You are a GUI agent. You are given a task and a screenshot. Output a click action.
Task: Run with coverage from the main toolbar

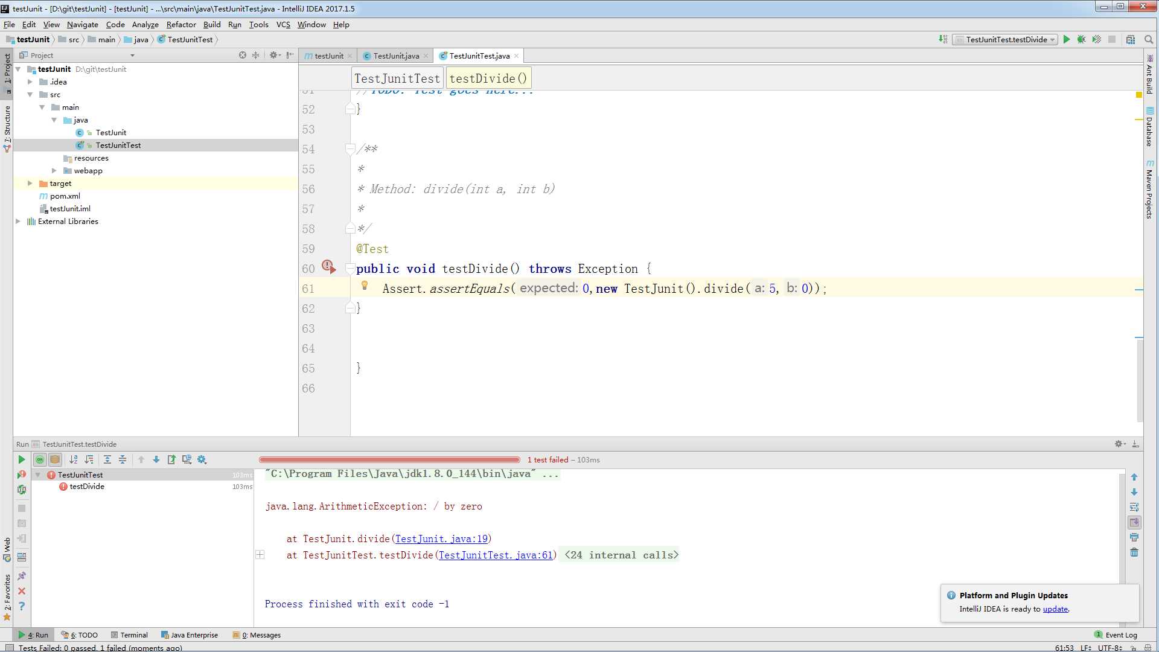pyautogui.click(x=1097, y=40)
